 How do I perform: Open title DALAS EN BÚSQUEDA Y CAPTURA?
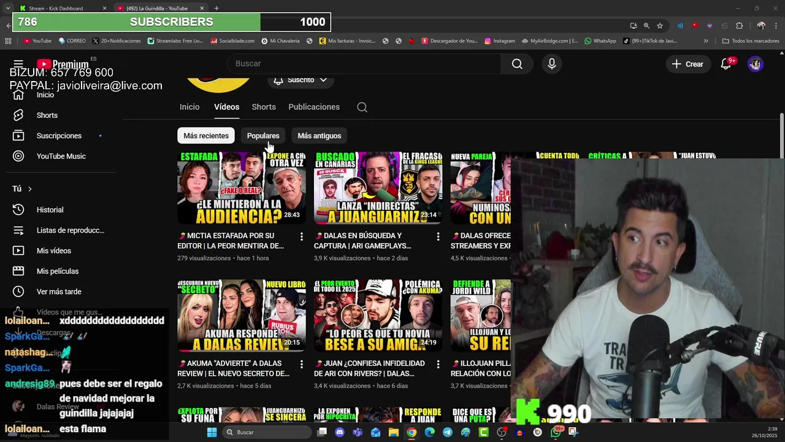click(363, 241)
